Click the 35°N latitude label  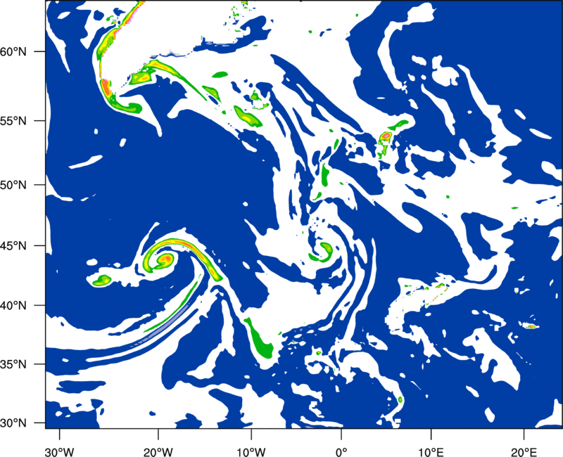pyautogui.click(x=13, y=364)
